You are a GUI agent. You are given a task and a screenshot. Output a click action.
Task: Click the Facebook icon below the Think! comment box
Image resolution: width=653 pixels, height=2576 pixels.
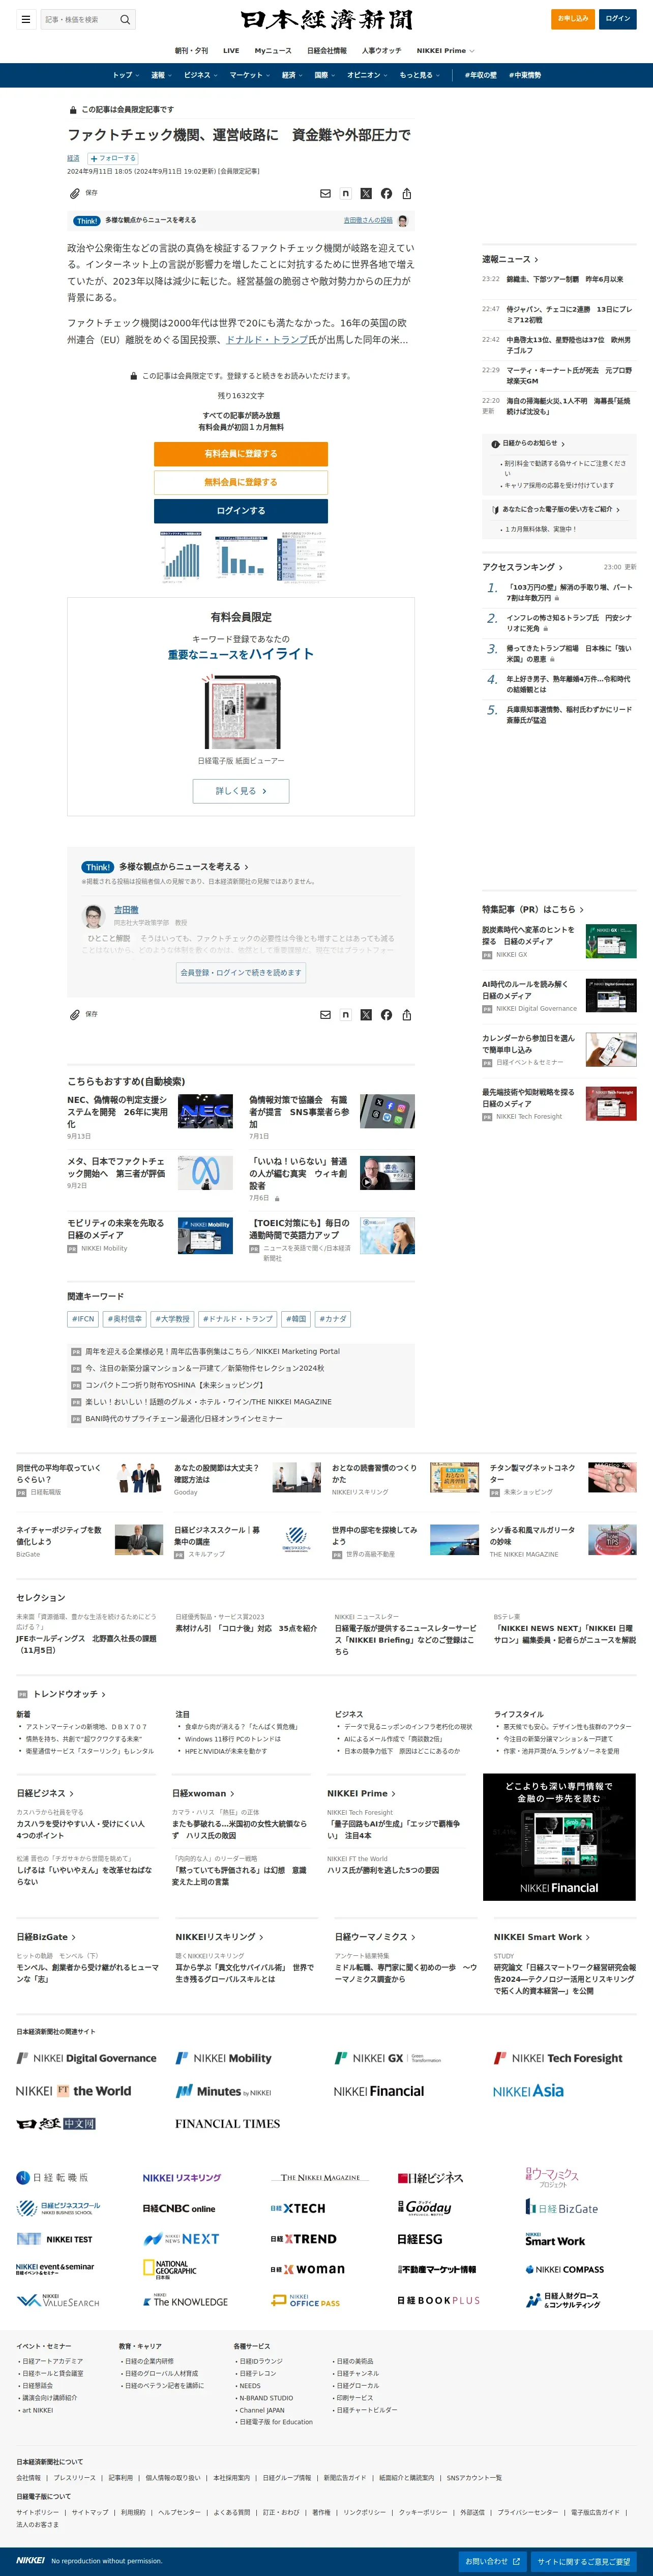point(387,1014)
